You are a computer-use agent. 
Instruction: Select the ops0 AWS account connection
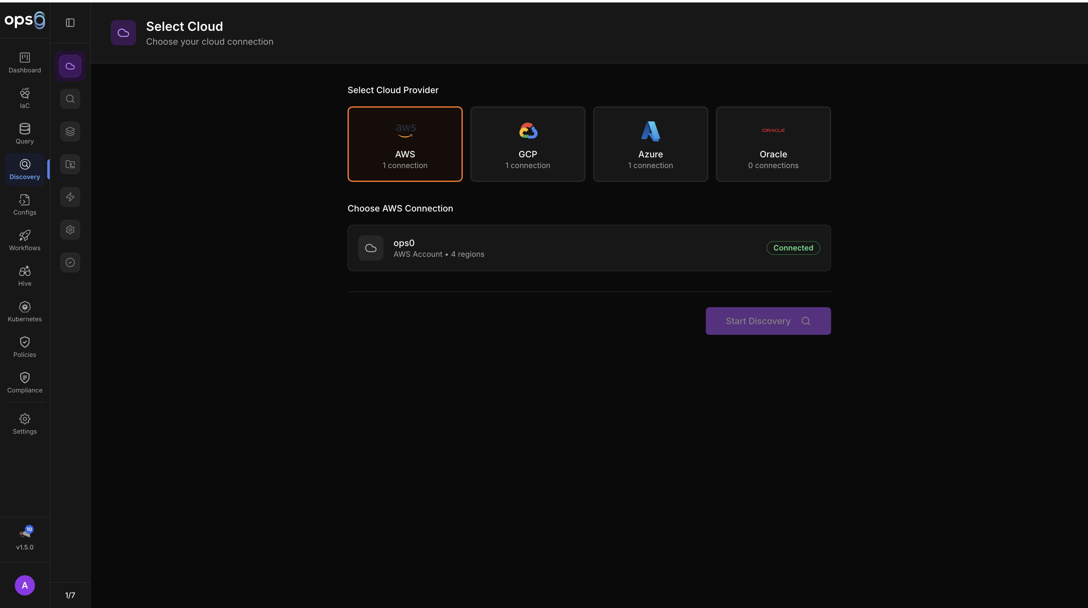[x=589, y=248]
